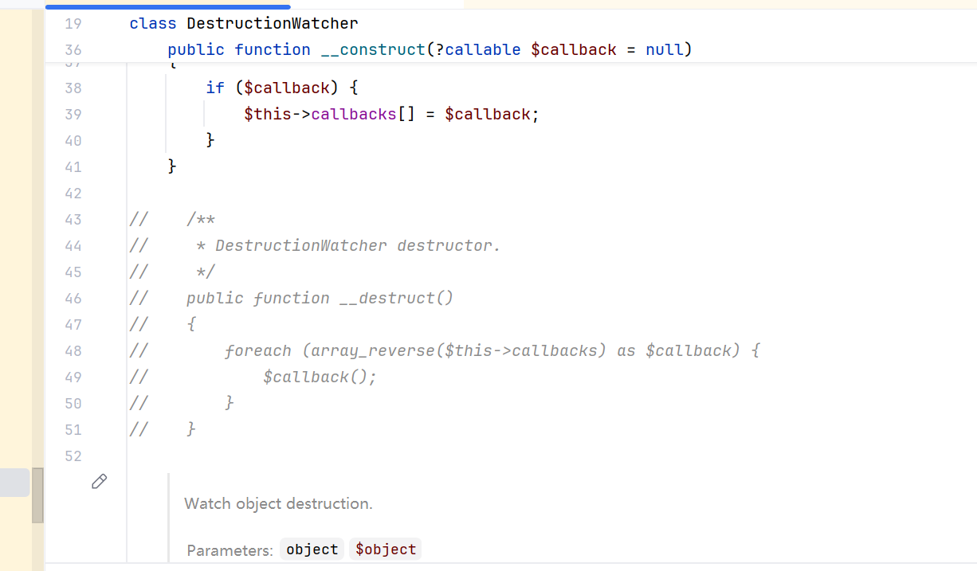Image resolution: width=977 pixels, height=571 pixels.
Task: Click gutter line number 39
Action: tap(73, 114)
